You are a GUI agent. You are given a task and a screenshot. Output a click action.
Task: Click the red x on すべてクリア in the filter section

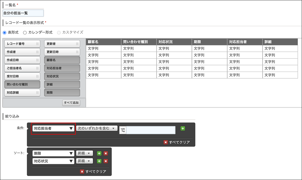(x=166, y=142)
